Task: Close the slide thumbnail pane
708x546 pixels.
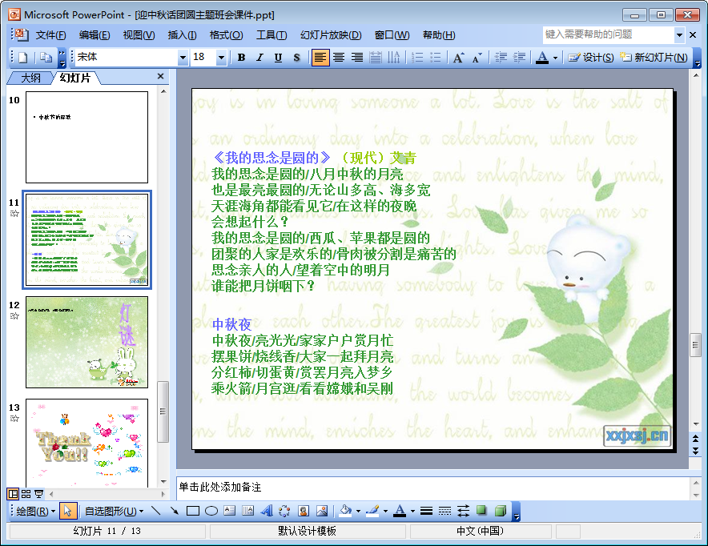Action: pyautogui.click(x=160, y=76)
